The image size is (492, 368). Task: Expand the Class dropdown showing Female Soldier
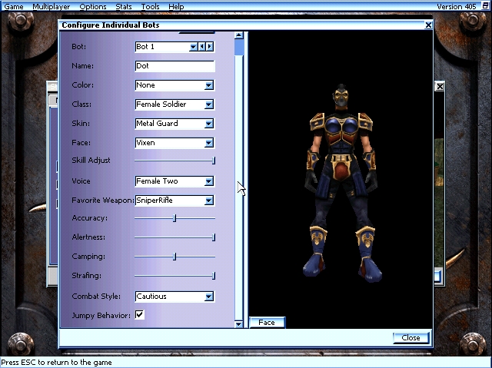208,104
